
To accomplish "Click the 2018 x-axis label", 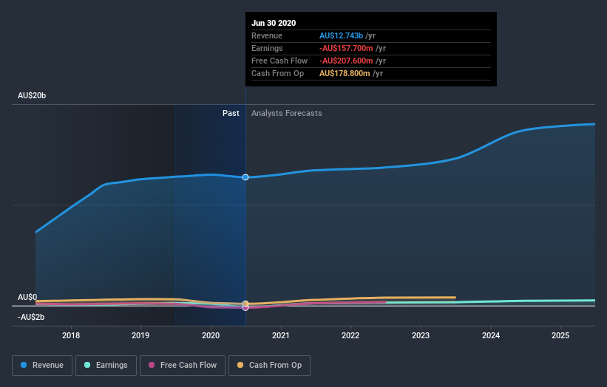I will [x=71, y=335].
